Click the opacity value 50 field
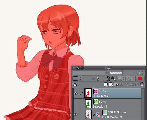Viewport: 147px width, 120px height. click(139, 73)
